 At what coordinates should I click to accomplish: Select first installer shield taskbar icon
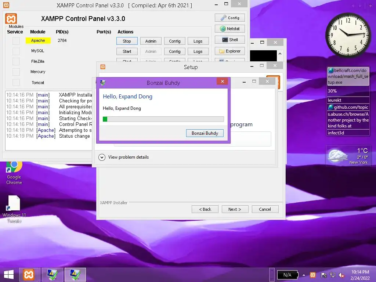coord(52,275)
